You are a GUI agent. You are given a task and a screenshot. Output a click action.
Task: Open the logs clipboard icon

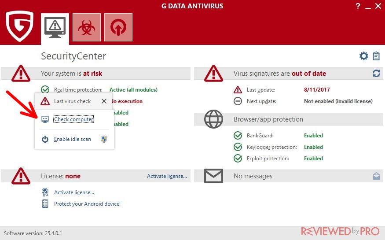coord(376,56)
